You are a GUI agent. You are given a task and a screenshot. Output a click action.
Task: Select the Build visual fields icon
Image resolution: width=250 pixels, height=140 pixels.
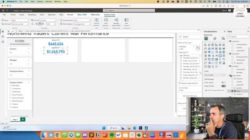[206, 38]
